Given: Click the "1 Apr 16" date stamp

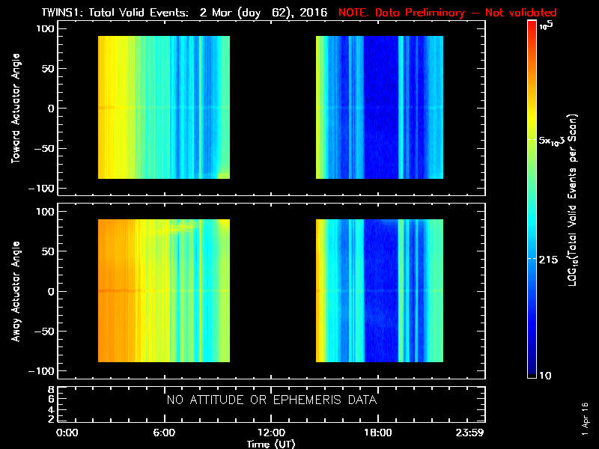Looking at the screenshot, I should pos(585,421).
